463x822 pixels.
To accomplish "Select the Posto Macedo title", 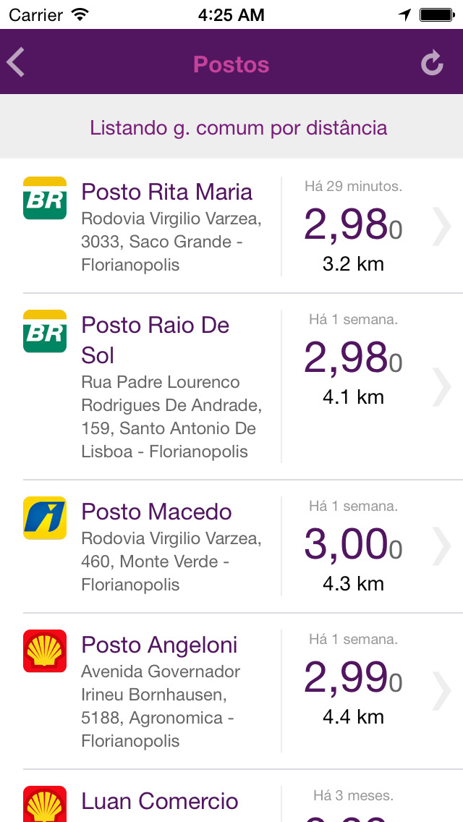I will point(157,512).
